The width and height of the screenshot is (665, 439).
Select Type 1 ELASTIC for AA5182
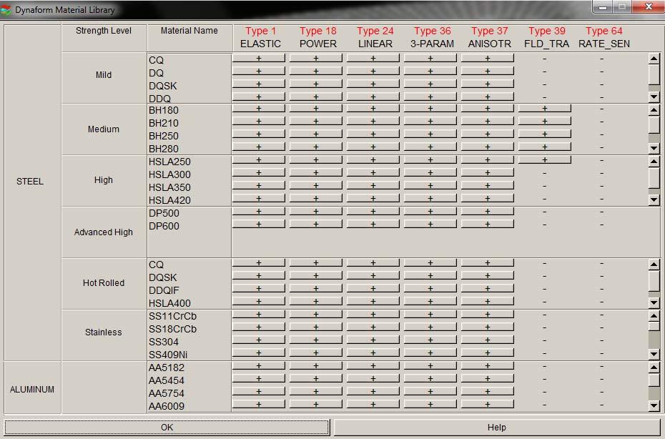259,365
